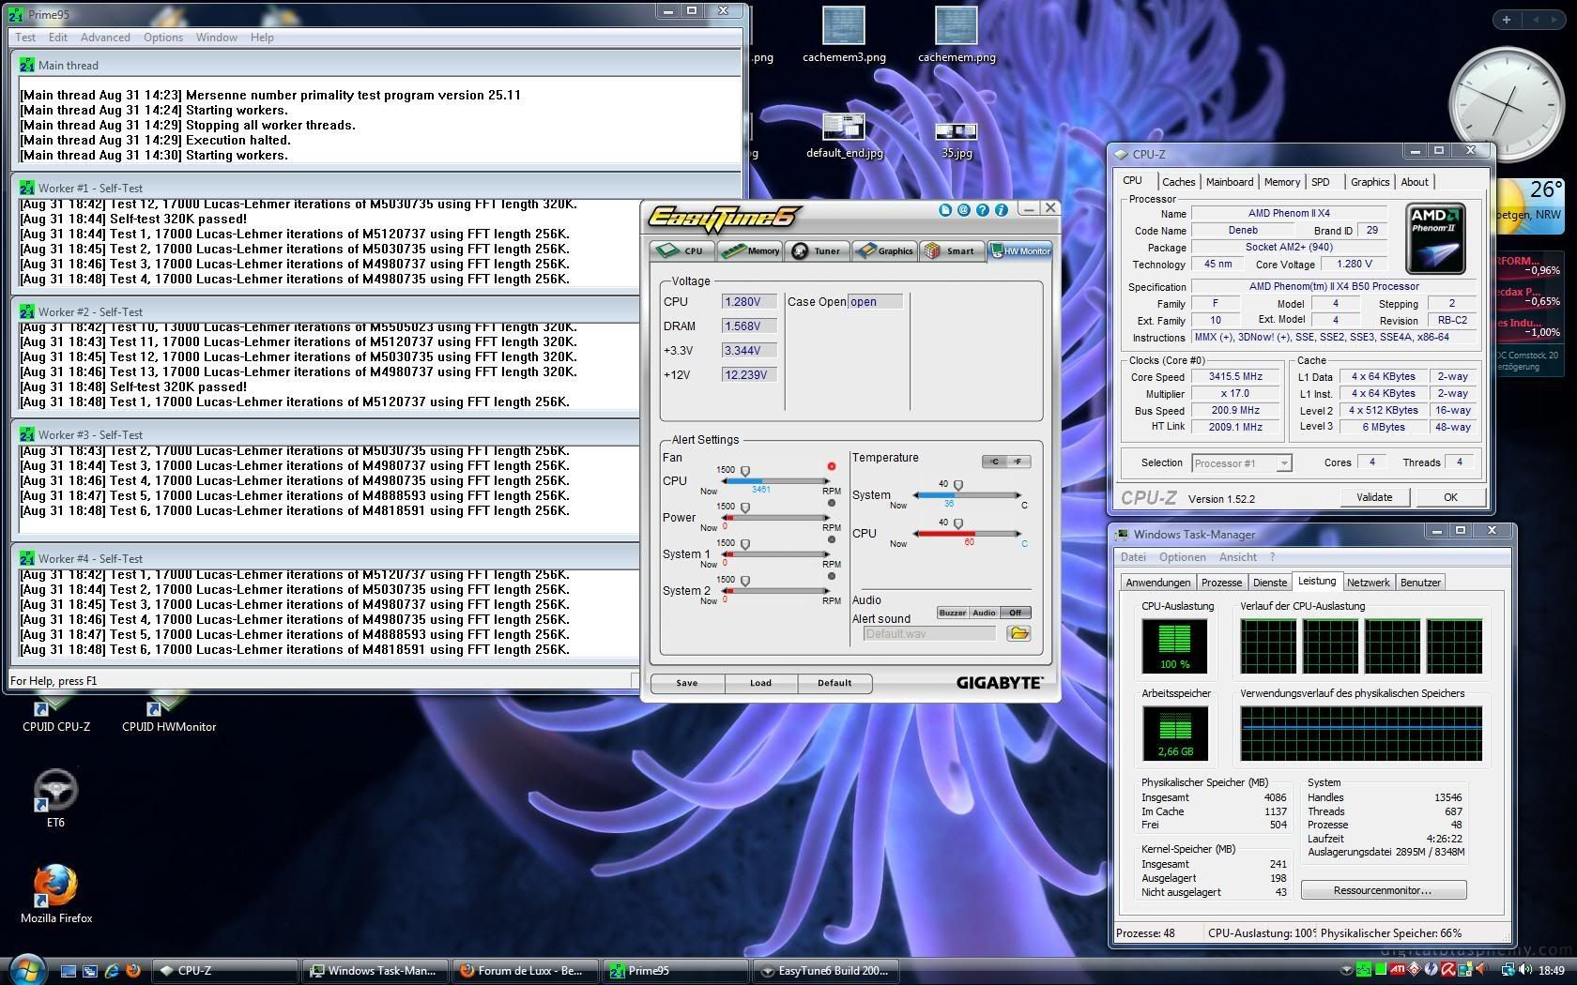Open the Prozesse tab in Task-Manager
This screenshot has height=985, width=1577.
coord(1221,583)
